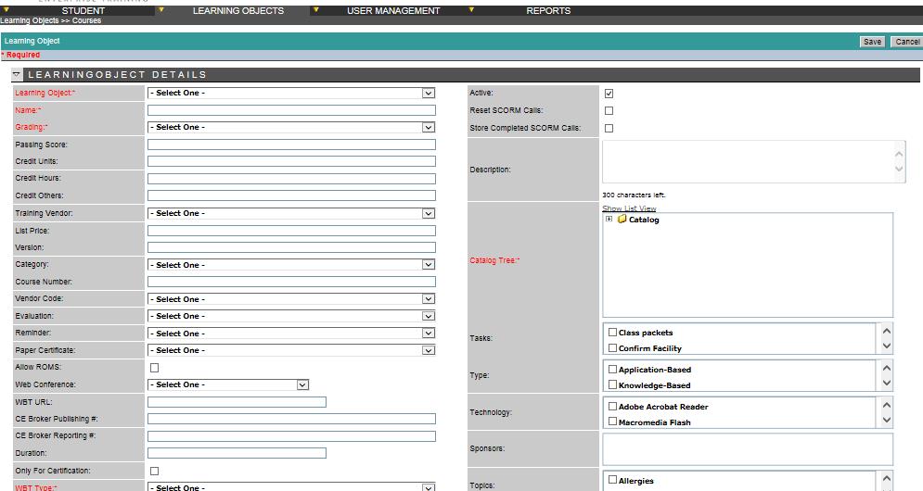This screenshot has width=923, height=491.
Task: Click yellow arrow before Reports menu
Action: [x=471, y=10]
